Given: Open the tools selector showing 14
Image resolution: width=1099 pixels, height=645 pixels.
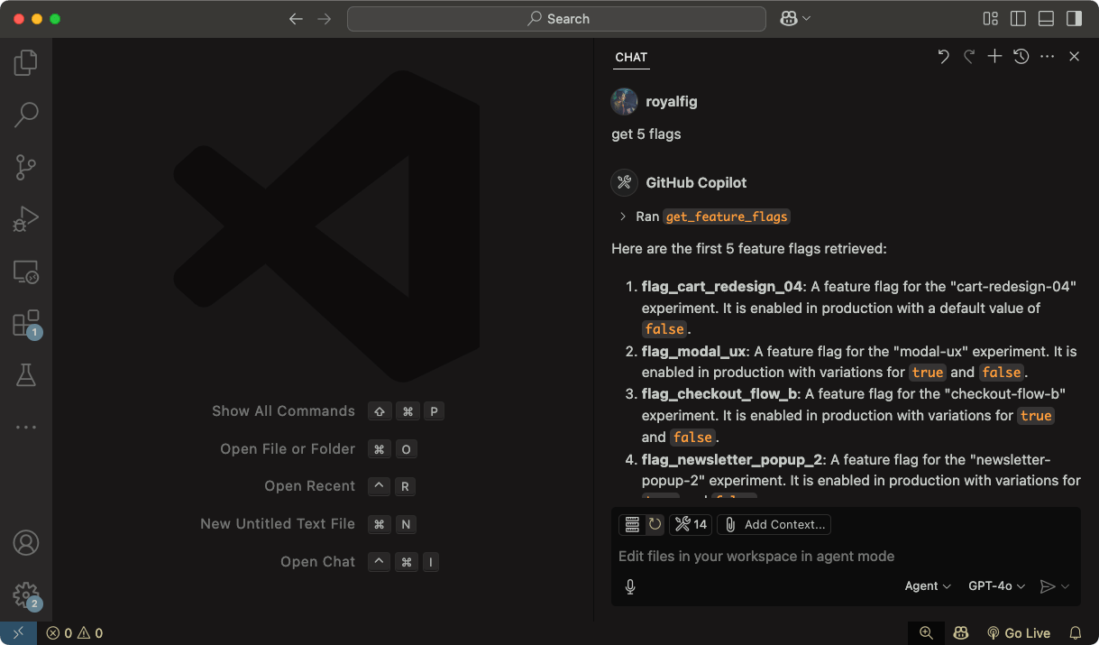Looking at the screenshot, I should point(691,524).
